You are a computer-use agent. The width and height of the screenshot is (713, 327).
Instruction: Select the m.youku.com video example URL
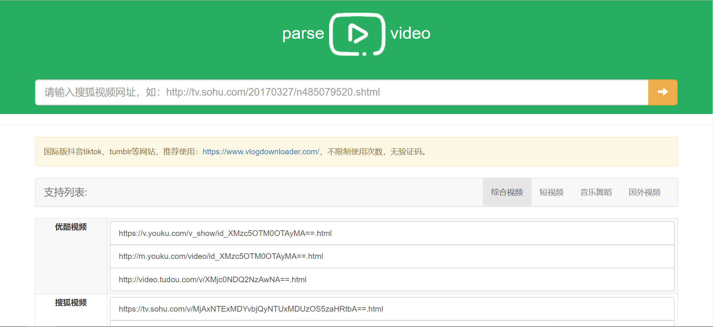pyautogui.click(x=392, y=256)
